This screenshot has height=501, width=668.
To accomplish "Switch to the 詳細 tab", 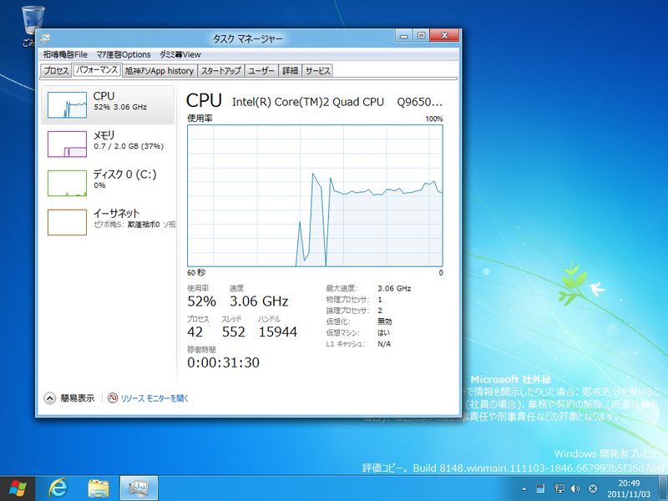I will pos(290,71).
